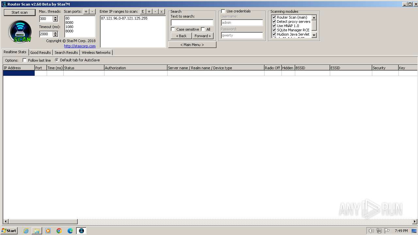
Task: Click Start scan button
Action: tap(20, 12)
